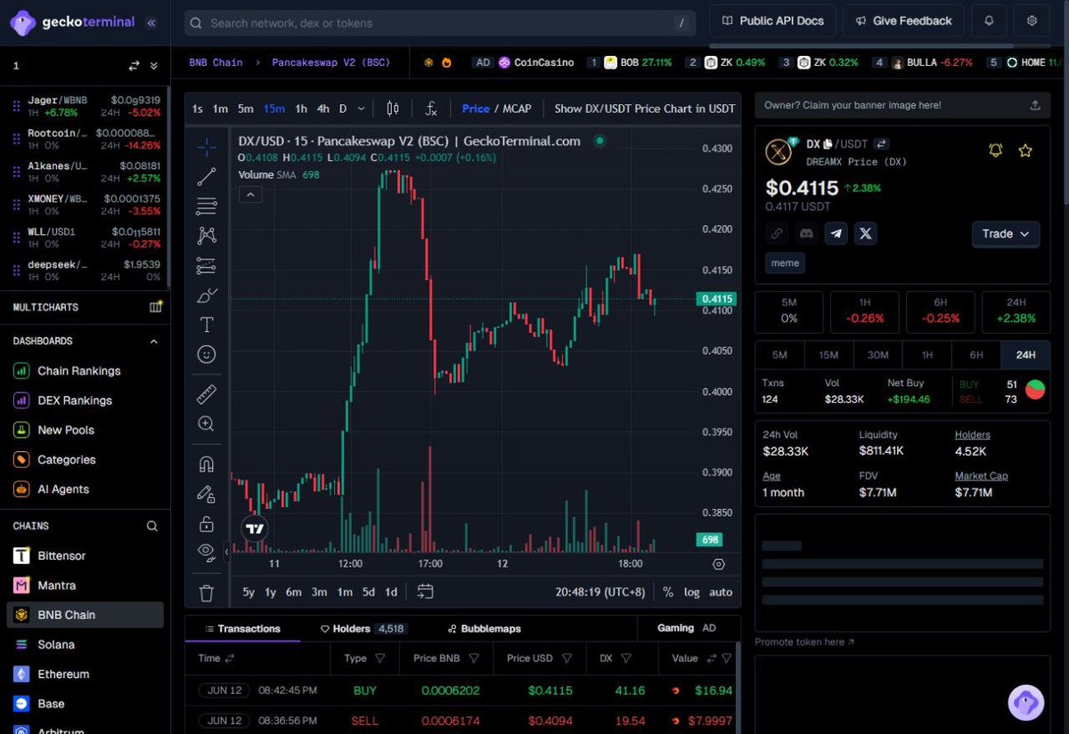Screen dimensions: 1069x734
Task: Select the 1H stats timeframe tab
Action: pos(927,355)
